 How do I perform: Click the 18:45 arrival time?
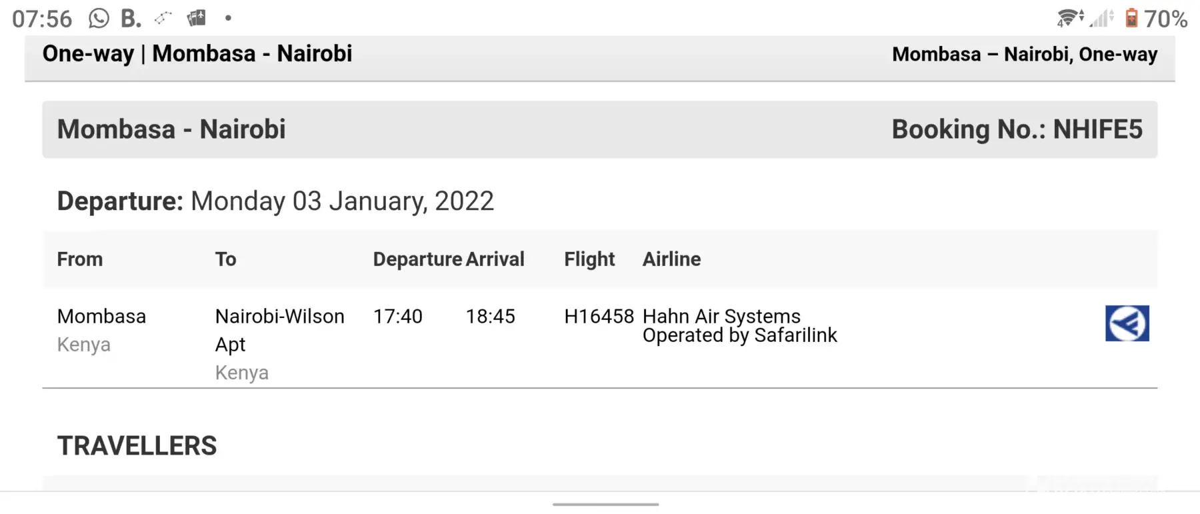(491, 317)
